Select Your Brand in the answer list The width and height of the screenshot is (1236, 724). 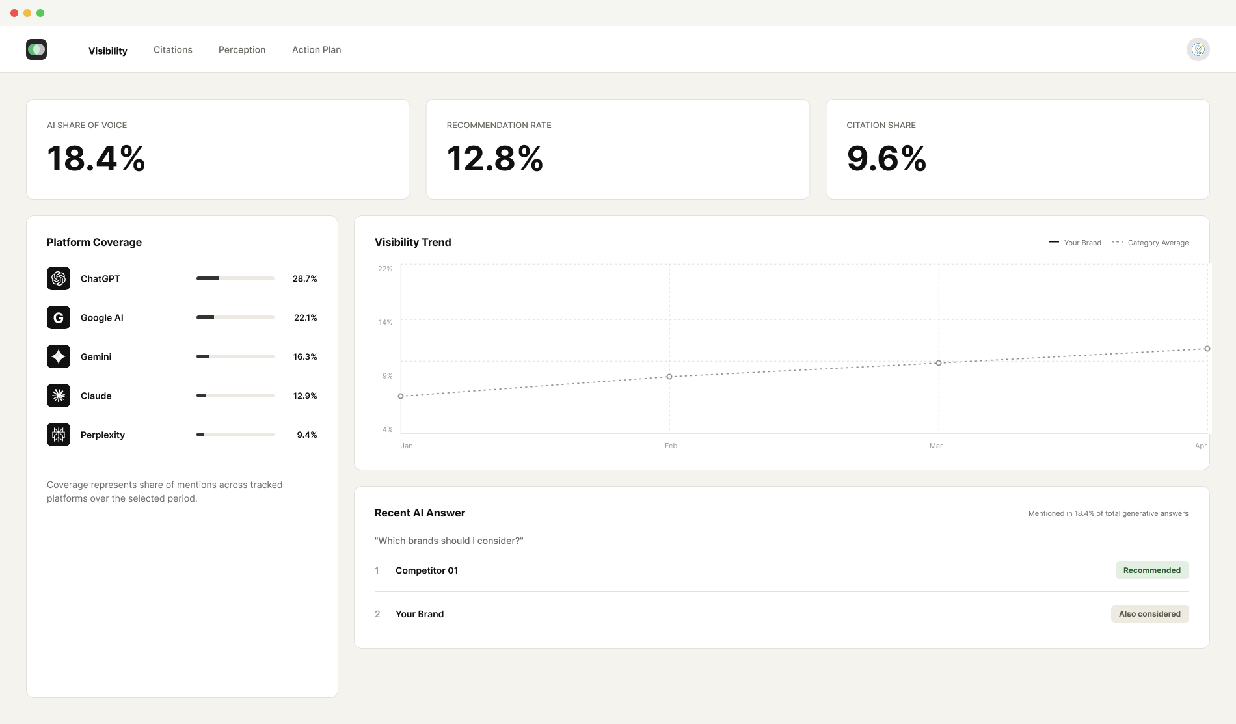pyautogui.click(x=420, y=614)
